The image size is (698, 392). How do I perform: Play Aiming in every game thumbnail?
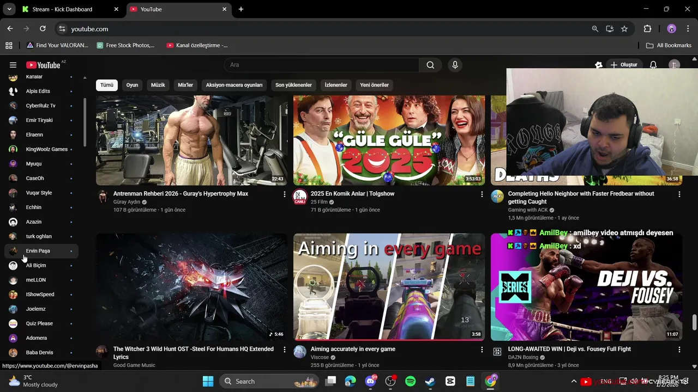click(x=389, y=287)
